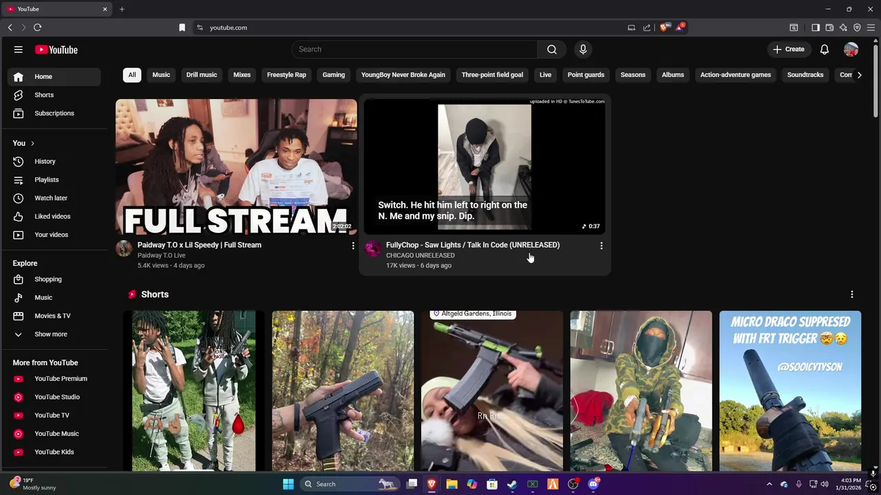Image resolution: width=881 pixels, height=495 pixels.
Task: Click the Create button
Action: (x=788, y=49)
